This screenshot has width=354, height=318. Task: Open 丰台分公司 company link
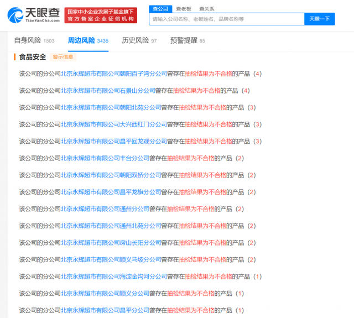tap(105, 158)
